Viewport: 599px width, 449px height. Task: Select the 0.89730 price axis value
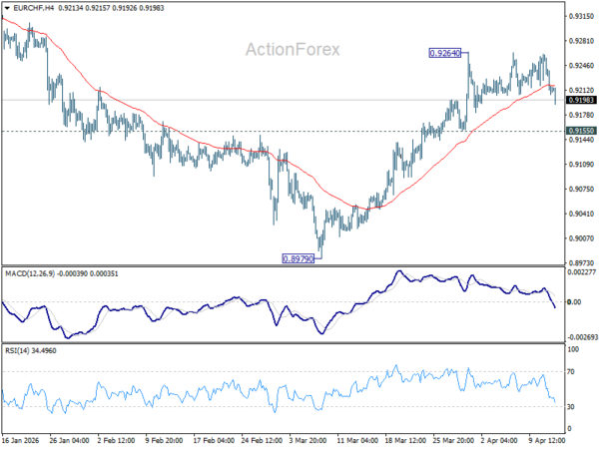(581, 263)
